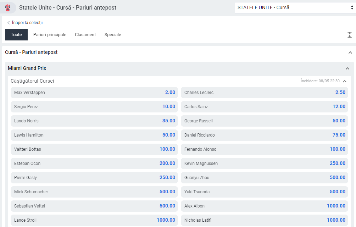This screenshot has height=227, width=356.
Task: Go back via Înapoi la selecții link
Action: pyautogui.click(x=27, y=23)
